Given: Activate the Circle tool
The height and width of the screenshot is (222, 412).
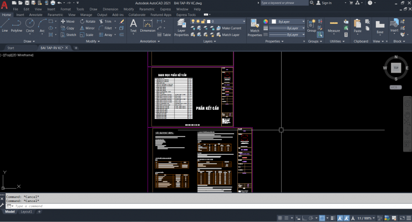Looking at the screenshot, I should click(x=30, y=25).
